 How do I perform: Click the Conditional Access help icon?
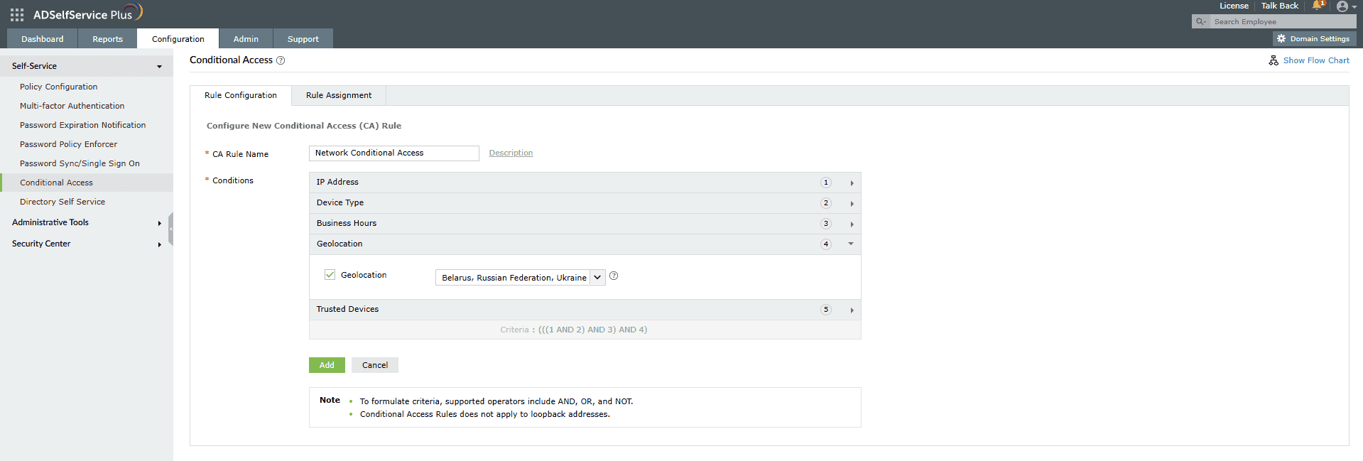[281, 60]
